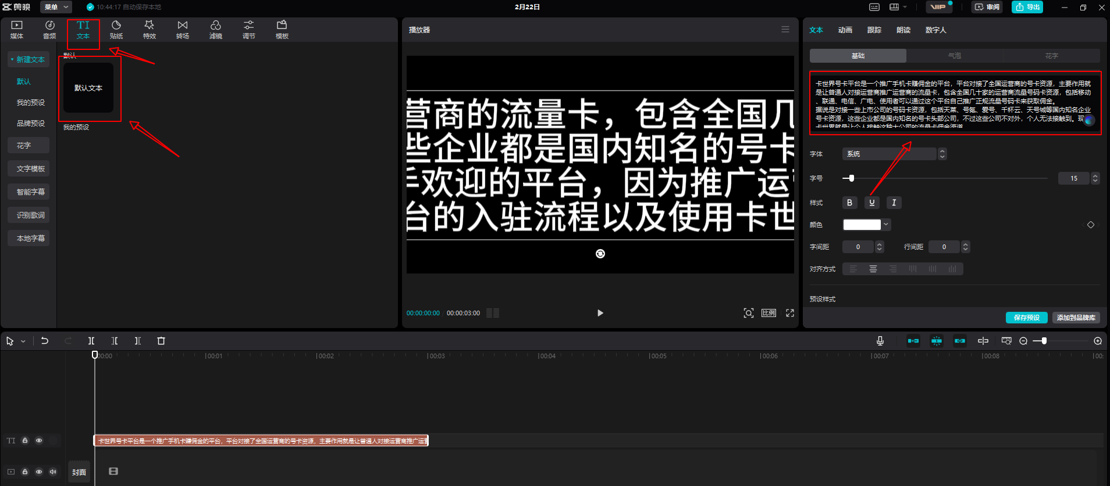Switch to the 朗读 read-aloud tab
This screenshot has height=486, width=1110.
[903, 30]
